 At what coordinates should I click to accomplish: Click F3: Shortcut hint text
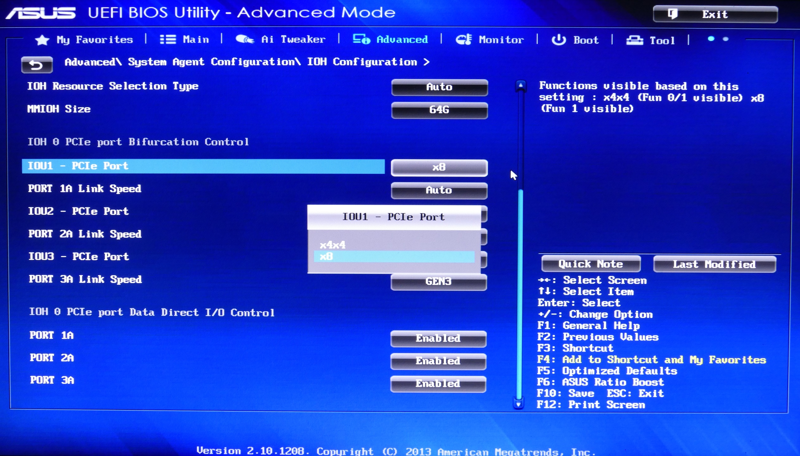[x=575, y=348]
